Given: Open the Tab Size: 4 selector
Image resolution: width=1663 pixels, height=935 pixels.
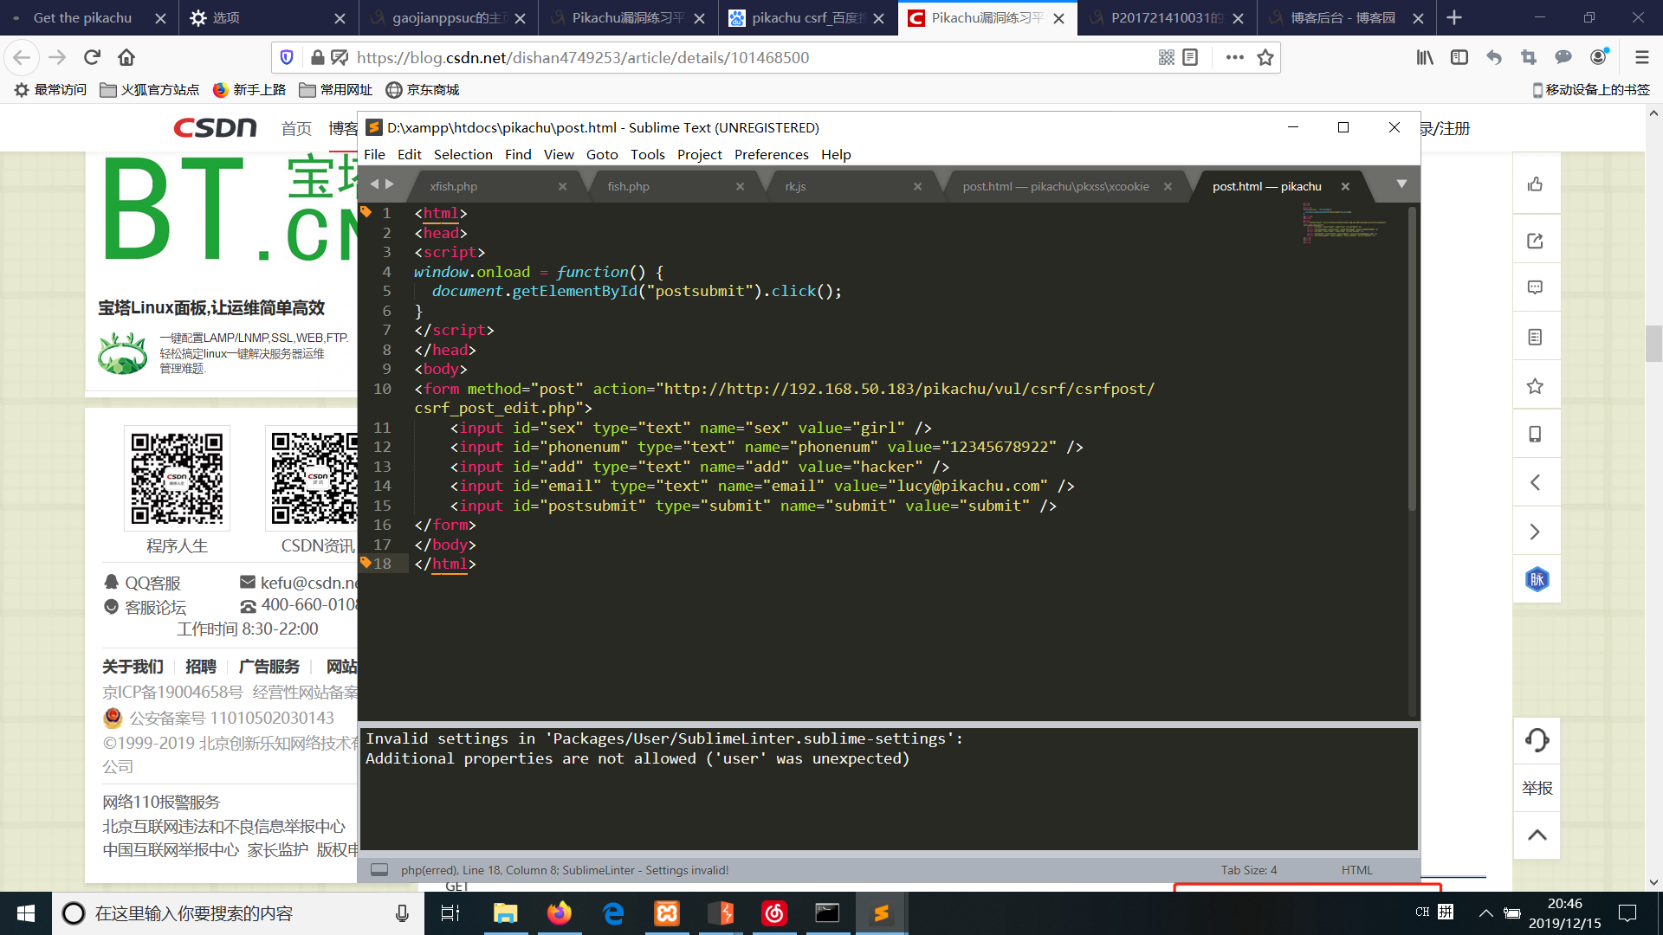Looking at the screenshot, I should point(1248,870).
